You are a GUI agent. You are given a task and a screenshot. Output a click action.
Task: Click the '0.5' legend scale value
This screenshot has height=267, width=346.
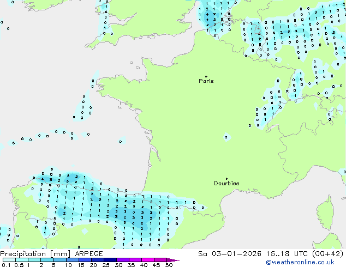click(x=19, y=265)
